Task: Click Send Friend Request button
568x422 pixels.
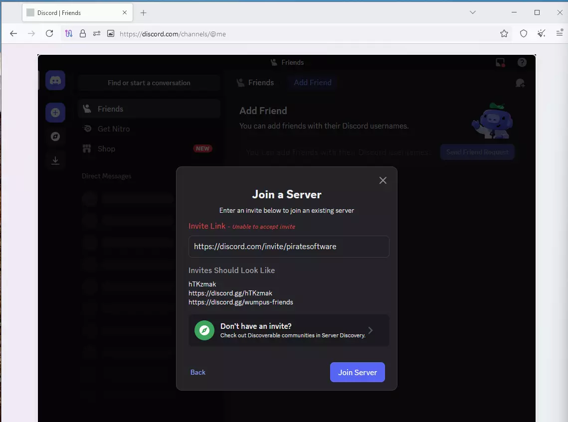Action: (477, 152)
